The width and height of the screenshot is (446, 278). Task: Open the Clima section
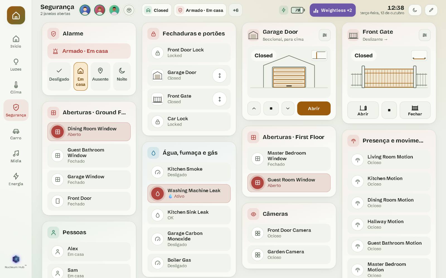pos(16,88)
